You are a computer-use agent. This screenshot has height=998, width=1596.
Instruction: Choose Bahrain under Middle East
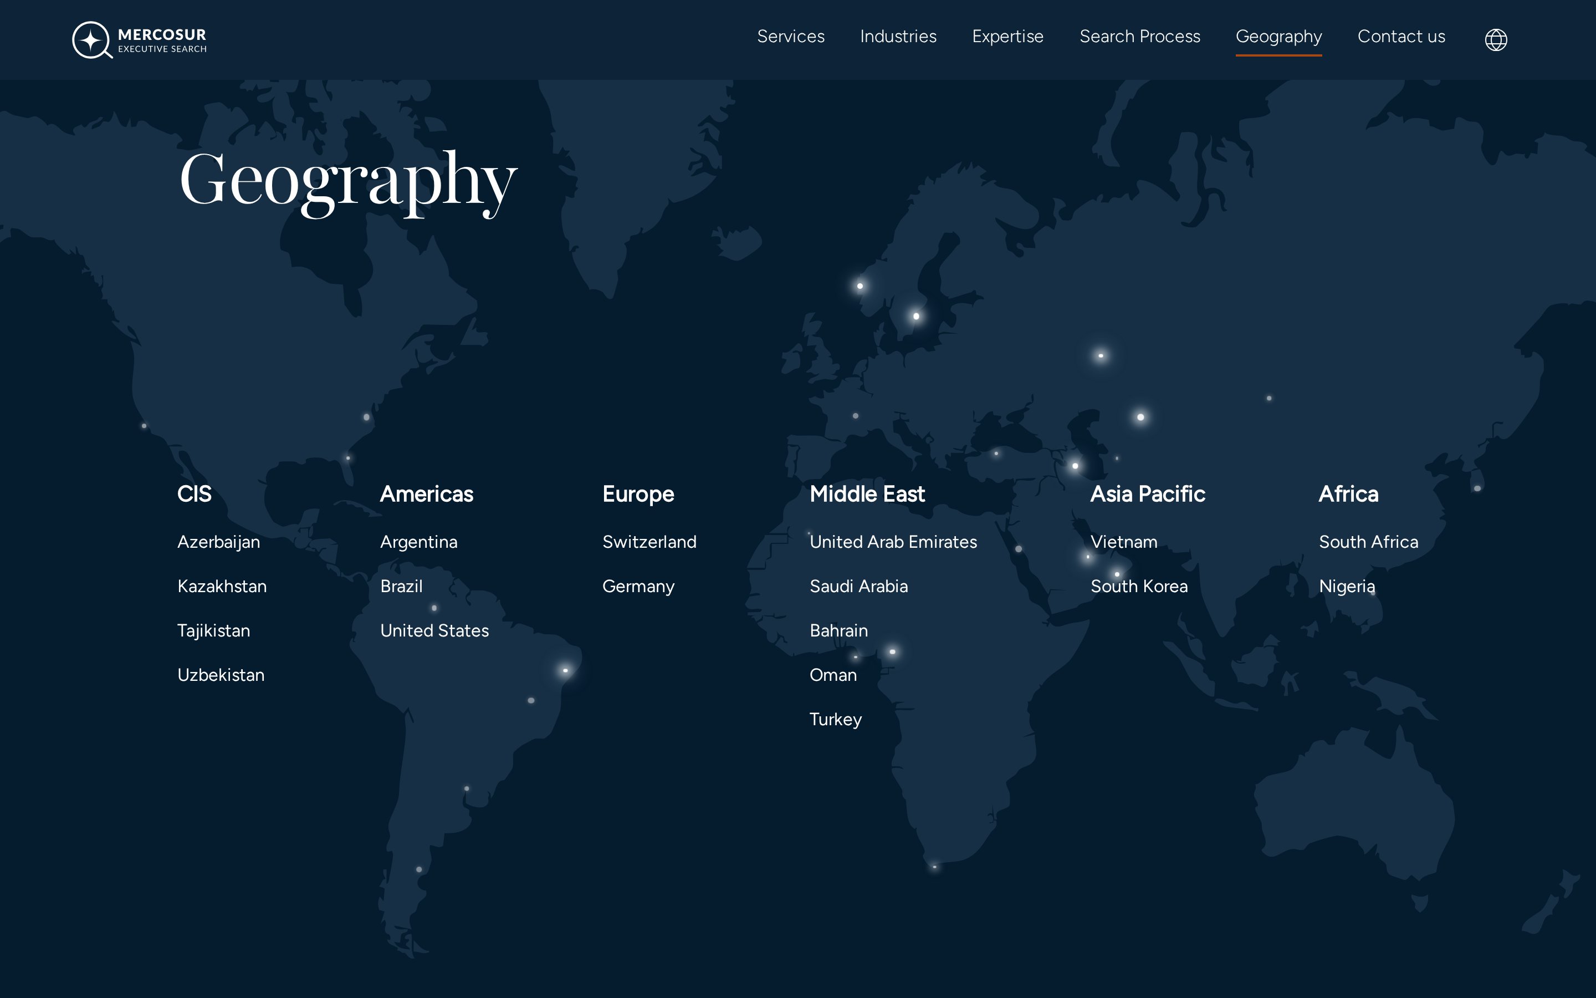[x=838, y=630]
